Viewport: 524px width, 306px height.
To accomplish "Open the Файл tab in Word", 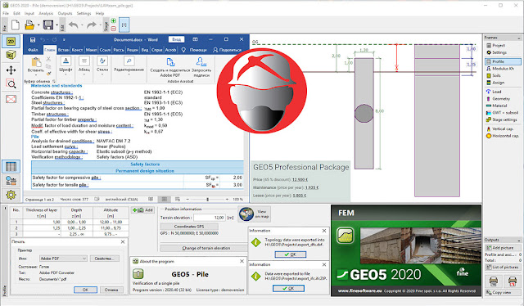I will coord(33,50).
